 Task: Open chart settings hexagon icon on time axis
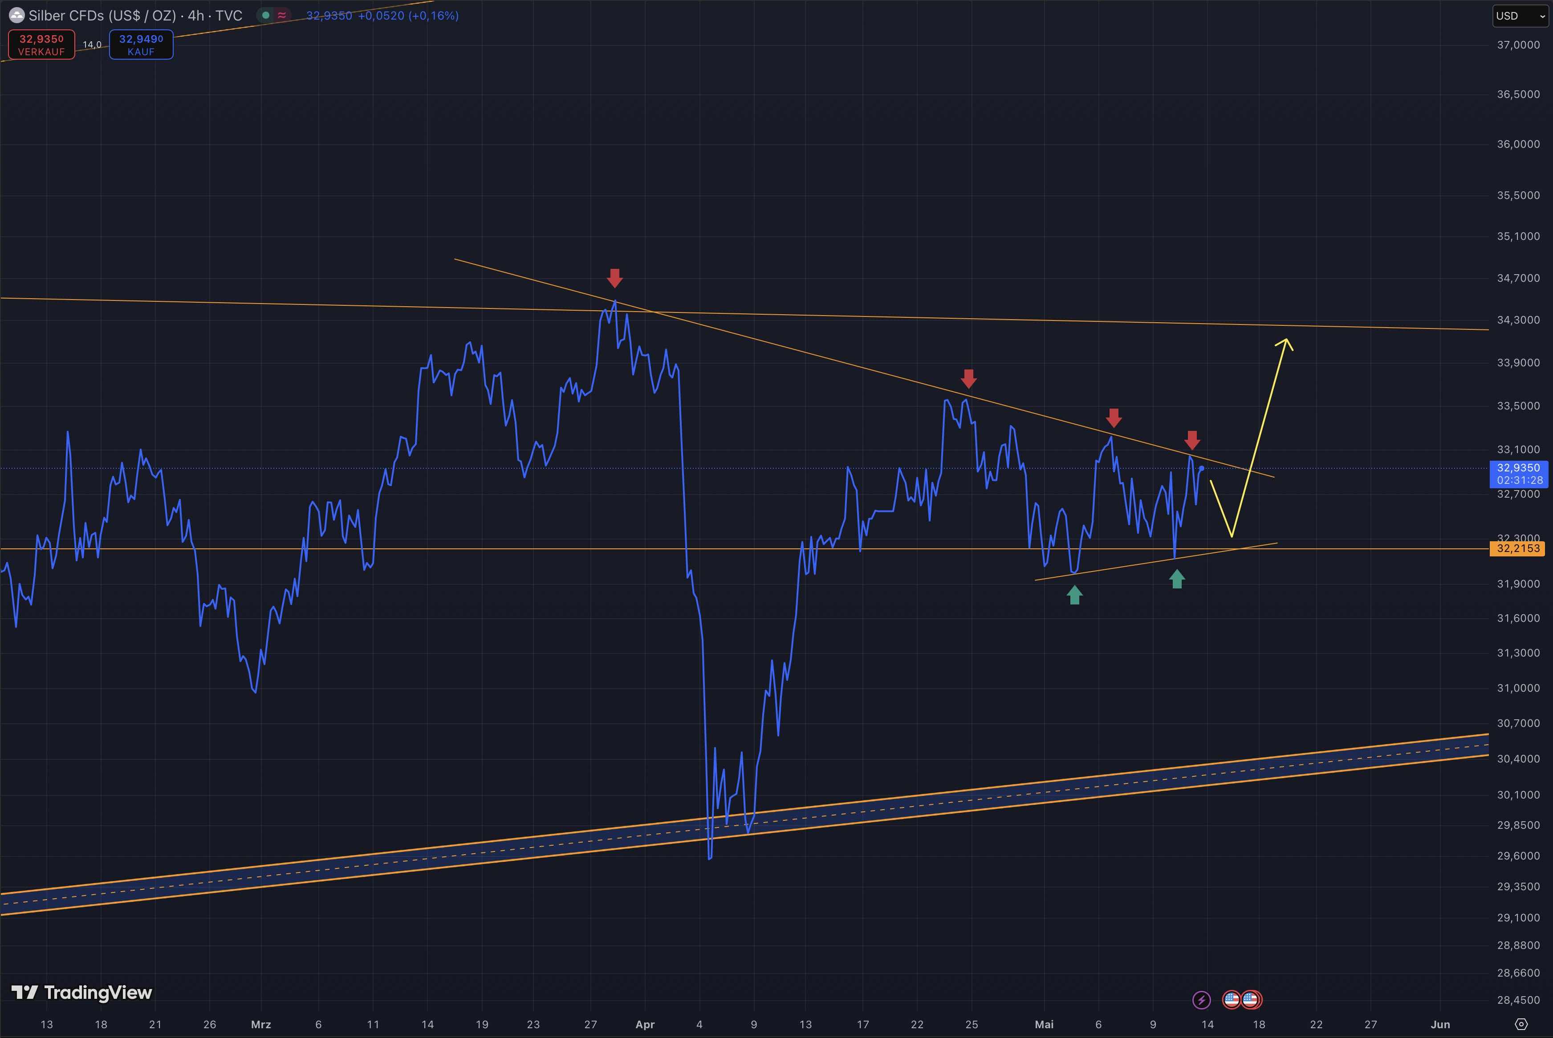(1521, 1024)
